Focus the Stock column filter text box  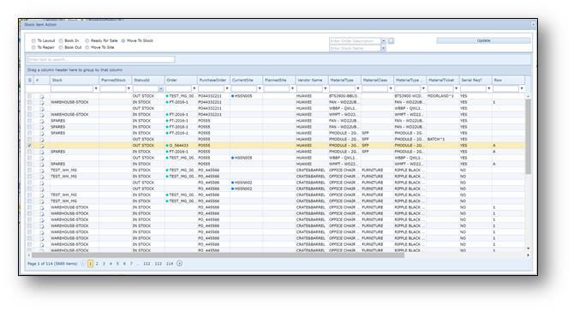[72, 88]
